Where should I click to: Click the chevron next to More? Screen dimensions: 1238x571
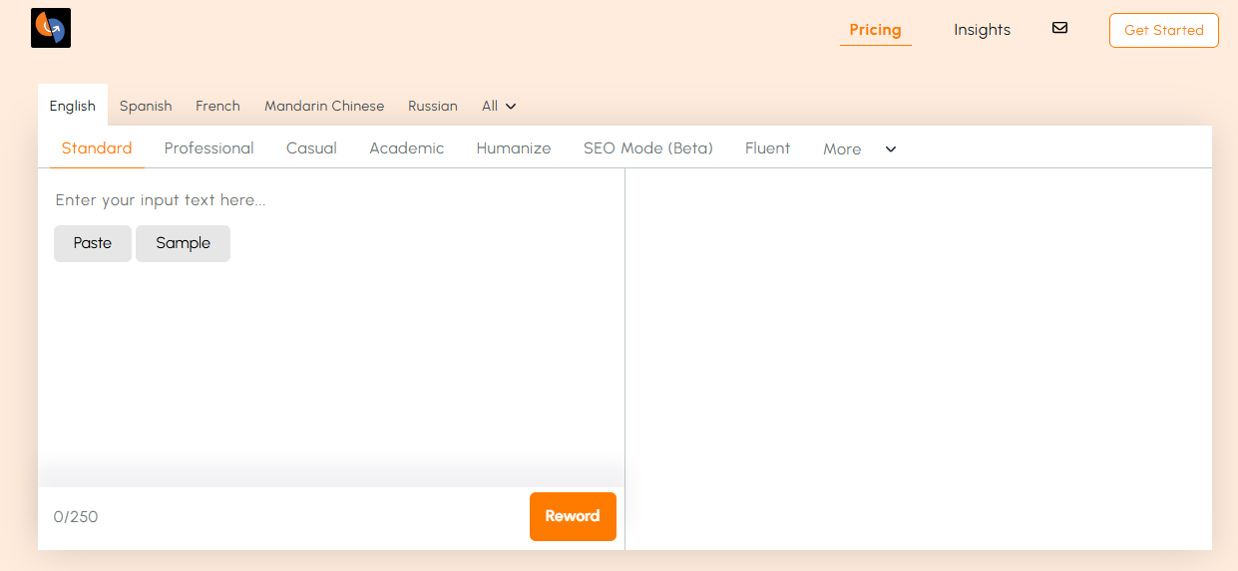891,149
